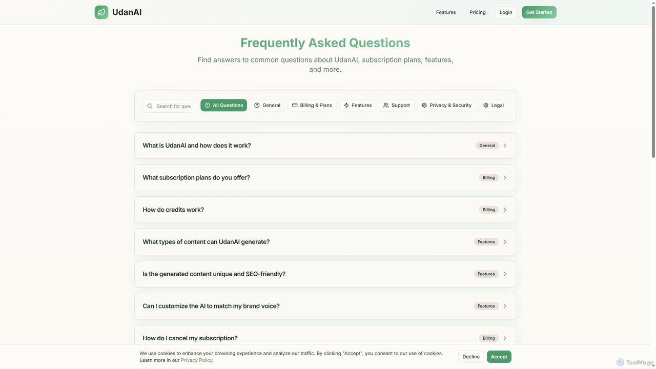Viewport: 656px width, 369px height.
Task: Click "What subscription plans do you offer?" text
Action: pos(196,178)
